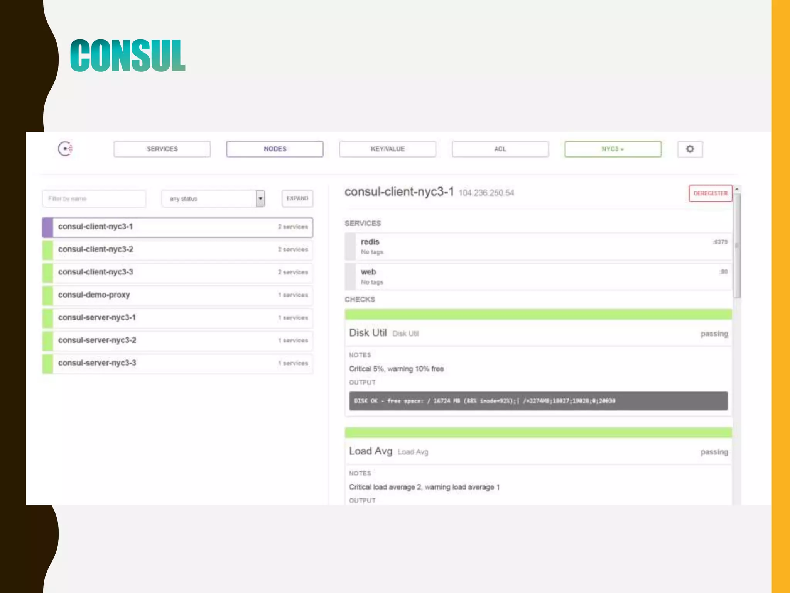Click the DEREGISTER button

pos(710,193)
